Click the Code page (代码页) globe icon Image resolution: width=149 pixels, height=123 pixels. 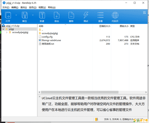pos(115,15)
